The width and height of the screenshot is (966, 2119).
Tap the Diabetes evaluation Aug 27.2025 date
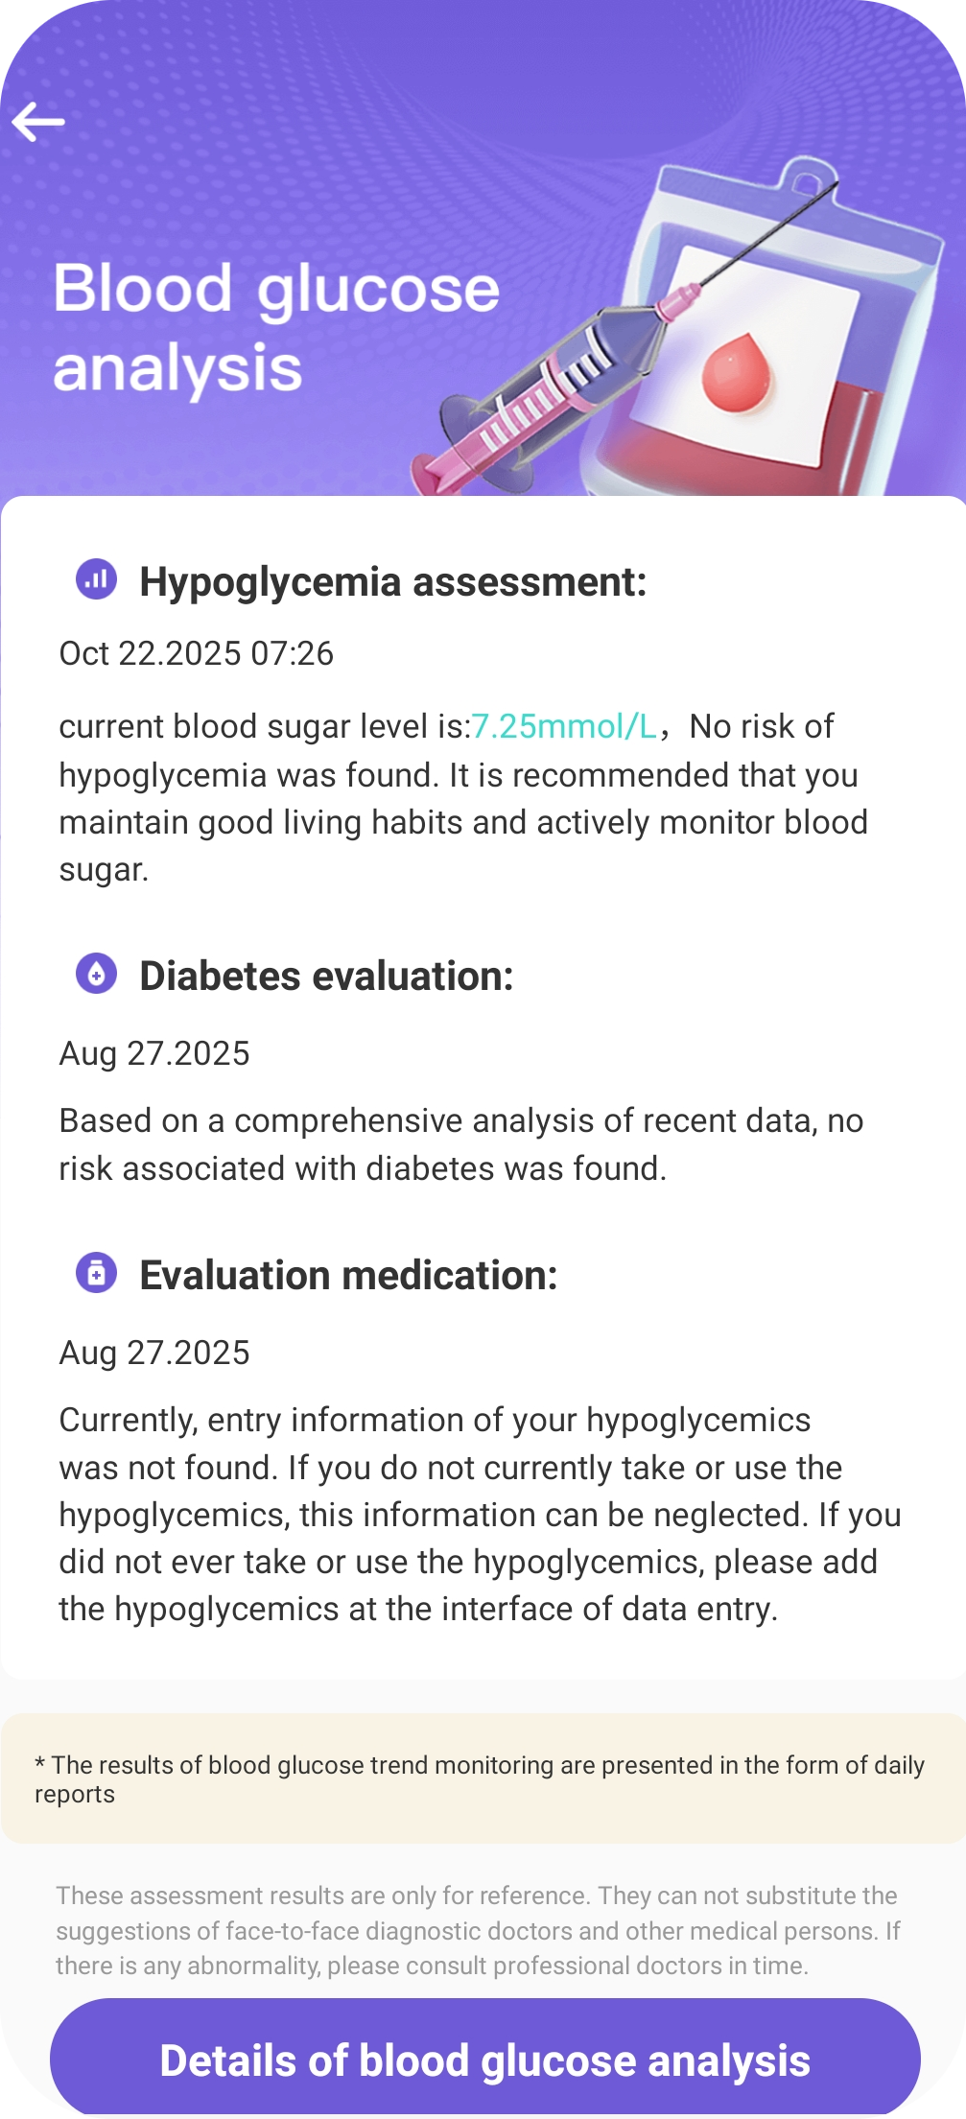[x=154, y=1053]
